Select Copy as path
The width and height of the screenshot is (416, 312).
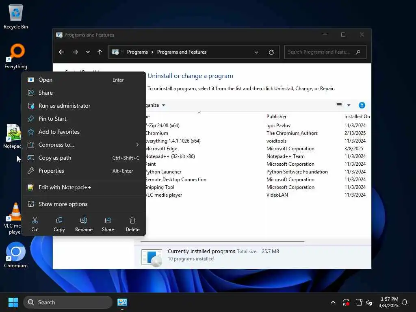tap(83, 158)
